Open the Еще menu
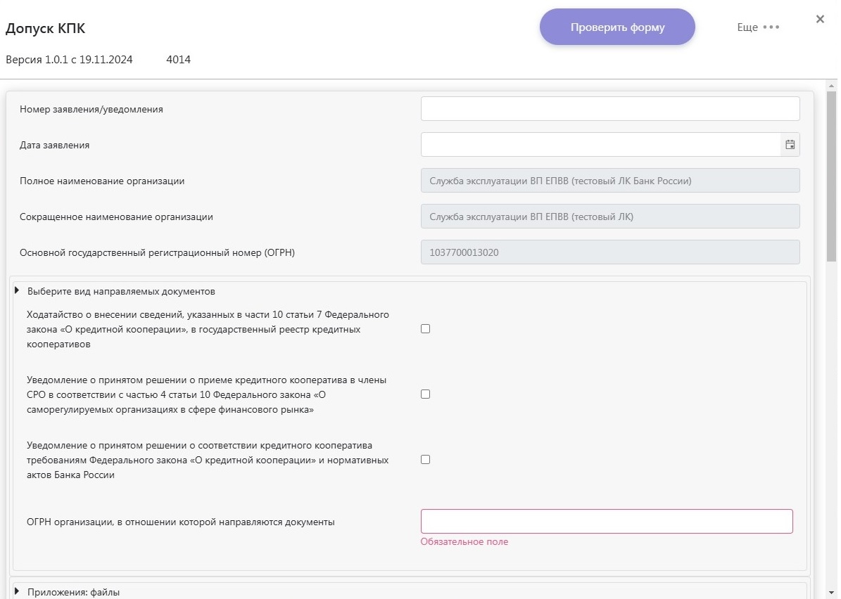The image size is (841, 599). coord(747,27)
